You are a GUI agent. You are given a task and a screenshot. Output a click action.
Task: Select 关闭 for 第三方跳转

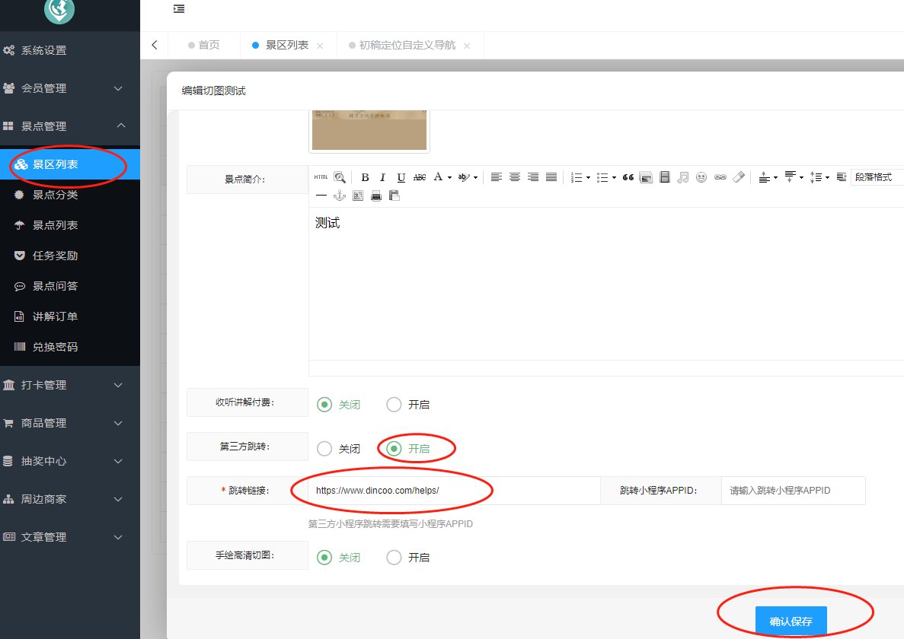coord(325,449)
